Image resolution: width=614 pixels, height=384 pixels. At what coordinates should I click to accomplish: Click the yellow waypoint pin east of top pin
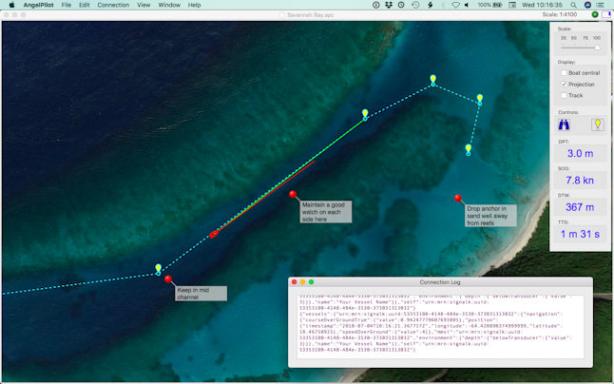tap(480, 99)
